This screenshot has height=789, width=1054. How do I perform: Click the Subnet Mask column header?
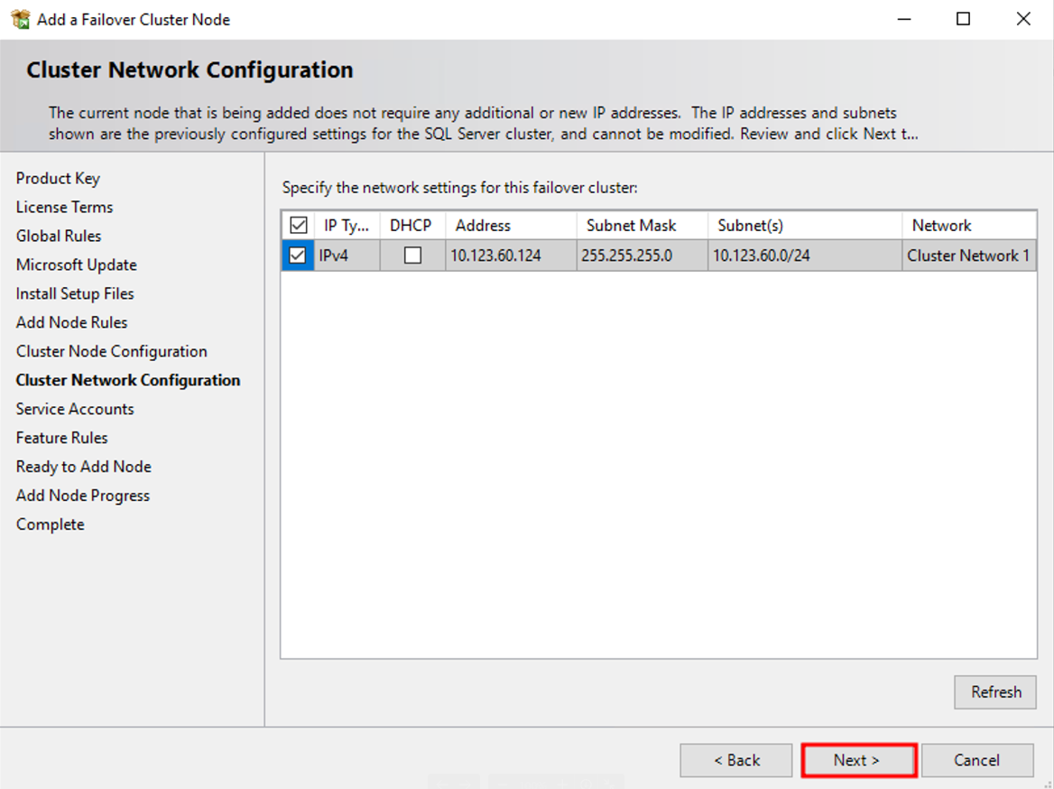point(642,226)
